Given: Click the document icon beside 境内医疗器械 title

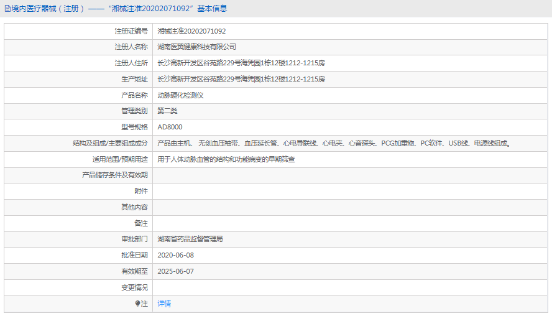Looking at the screenshot, I should pyautogui.click(x=7, y=9).
